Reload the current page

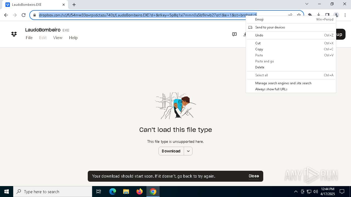pos(24,15)
